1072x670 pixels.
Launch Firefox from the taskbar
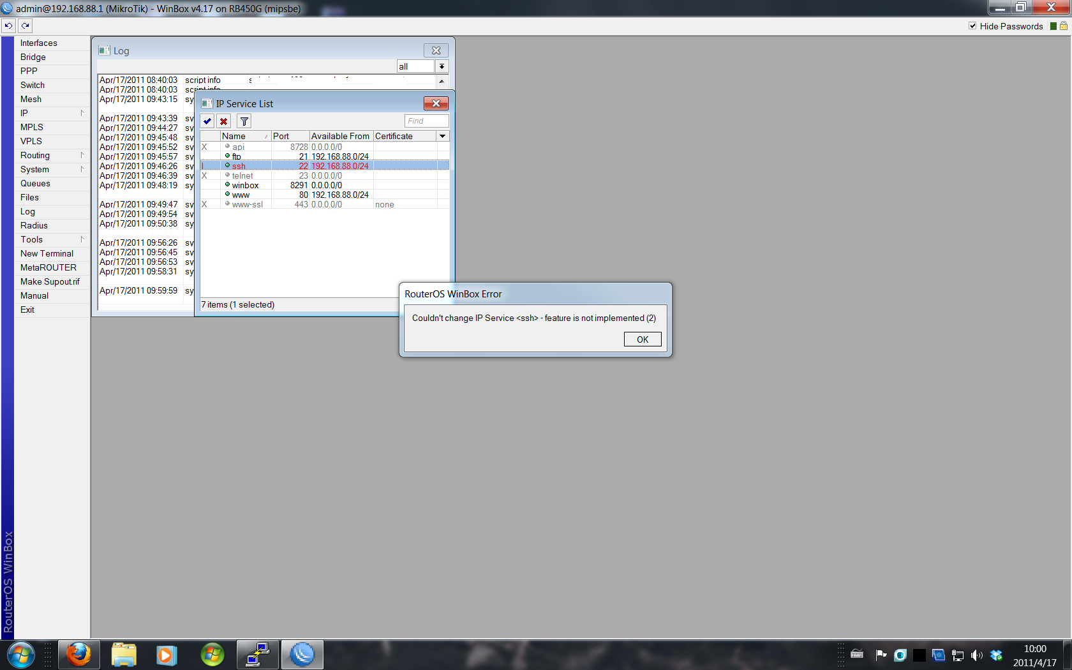pos(78,655)
